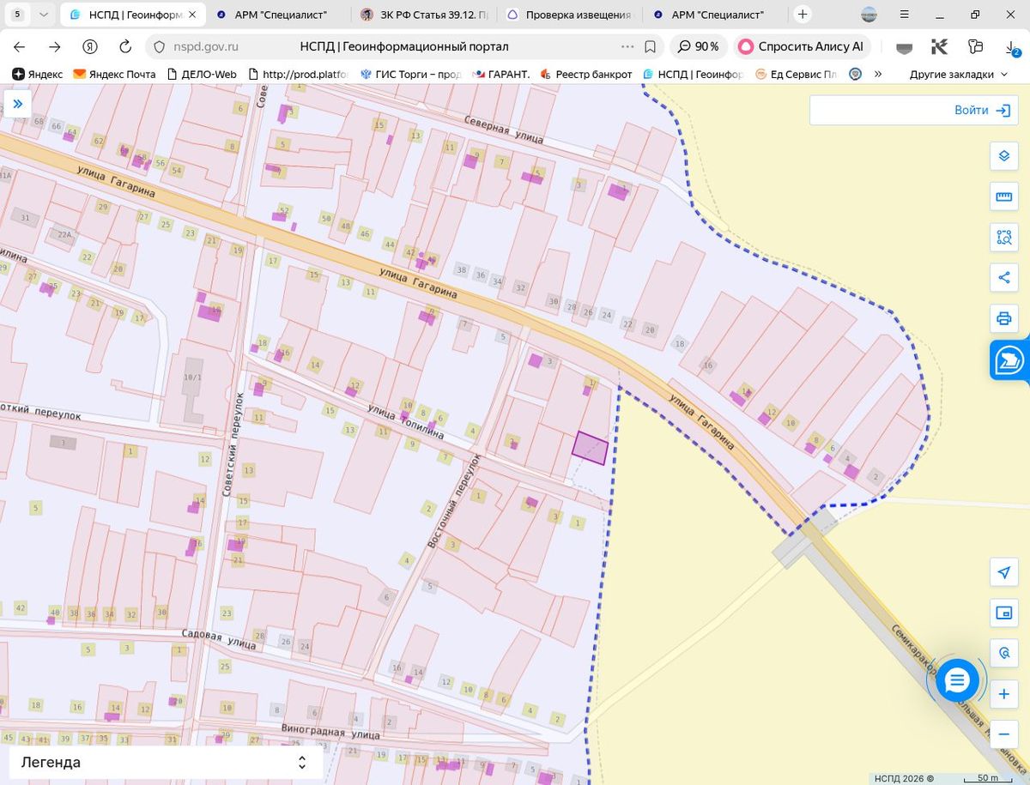1030x785 pixels.
Task: Open the round blue chat support widget
Action: pyautogui.click(x=956, y=680)
